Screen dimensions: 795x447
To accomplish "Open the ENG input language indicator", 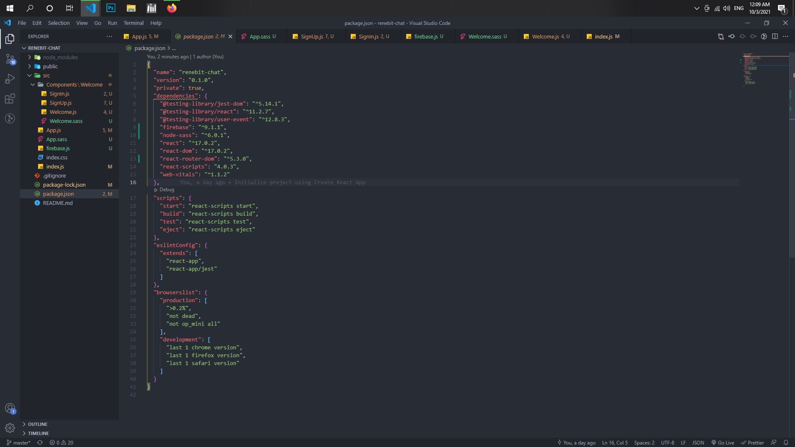I will (739, 8).
